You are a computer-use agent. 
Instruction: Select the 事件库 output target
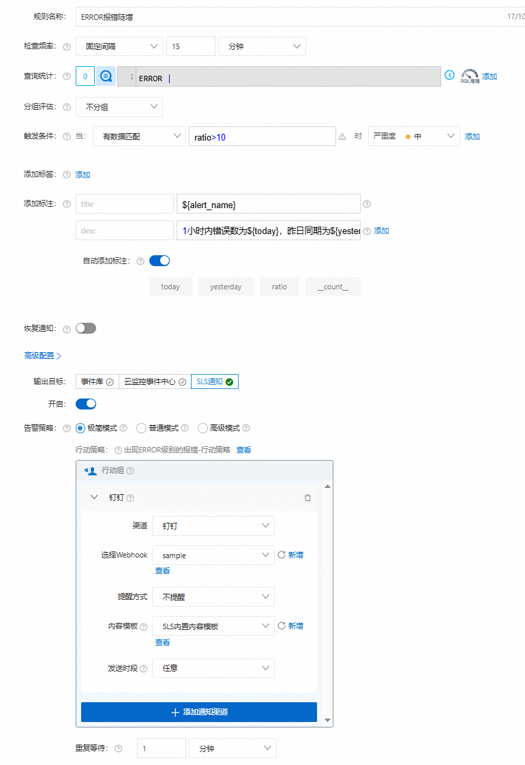[x=97, y=381]
